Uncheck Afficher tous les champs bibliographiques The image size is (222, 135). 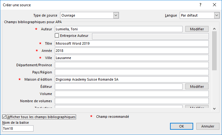coord(4,117)
